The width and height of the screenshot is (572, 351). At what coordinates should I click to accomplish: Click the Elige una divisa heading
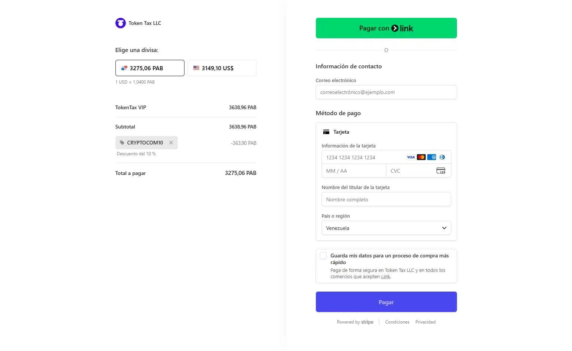[x=137, y=50]
